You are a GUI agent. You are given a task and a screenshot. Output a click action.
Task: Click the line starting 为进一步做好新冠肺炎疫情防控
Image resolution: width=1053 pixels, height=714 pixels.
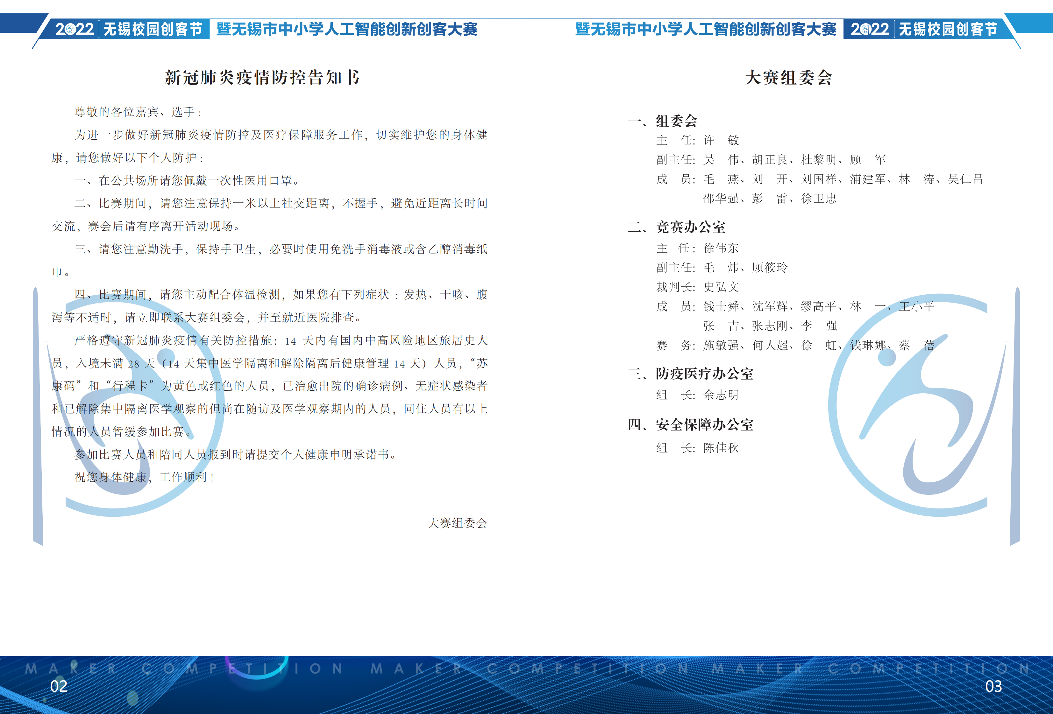pyautogui.click(x=281, y=135)
